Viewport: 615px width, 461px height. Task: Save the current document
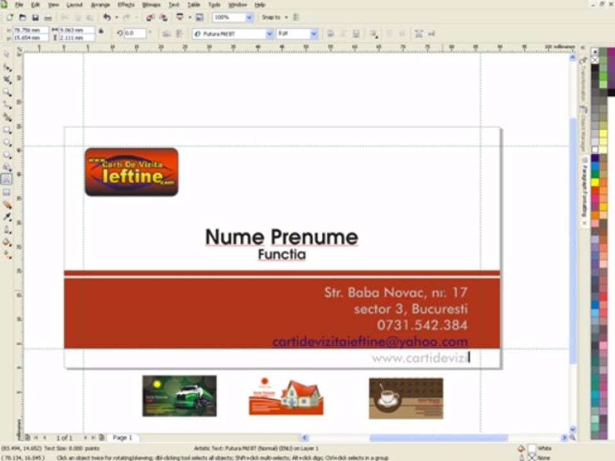[x=35, y=17]
